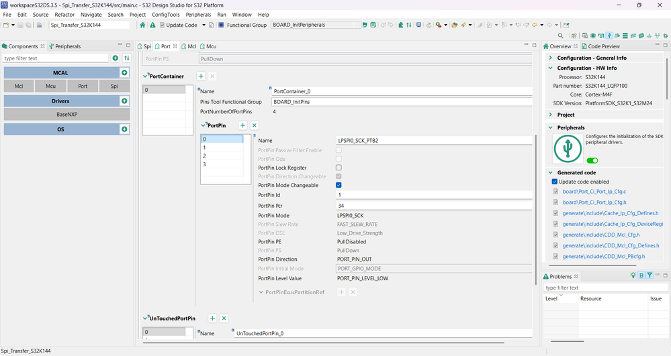671x356 pixels.
Task: Toggle checkbox beside board\Port_Ci_Port_Ip_Cfg.h
Action: [555, 202]
